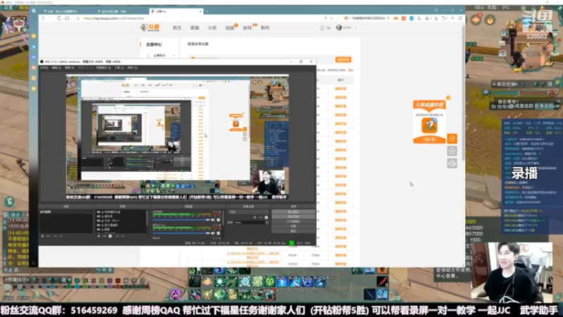The width and height of the screenshot is (563, 317).
Task: Click the orange replay floating button on Douyu page
Action: coord(452,138)
